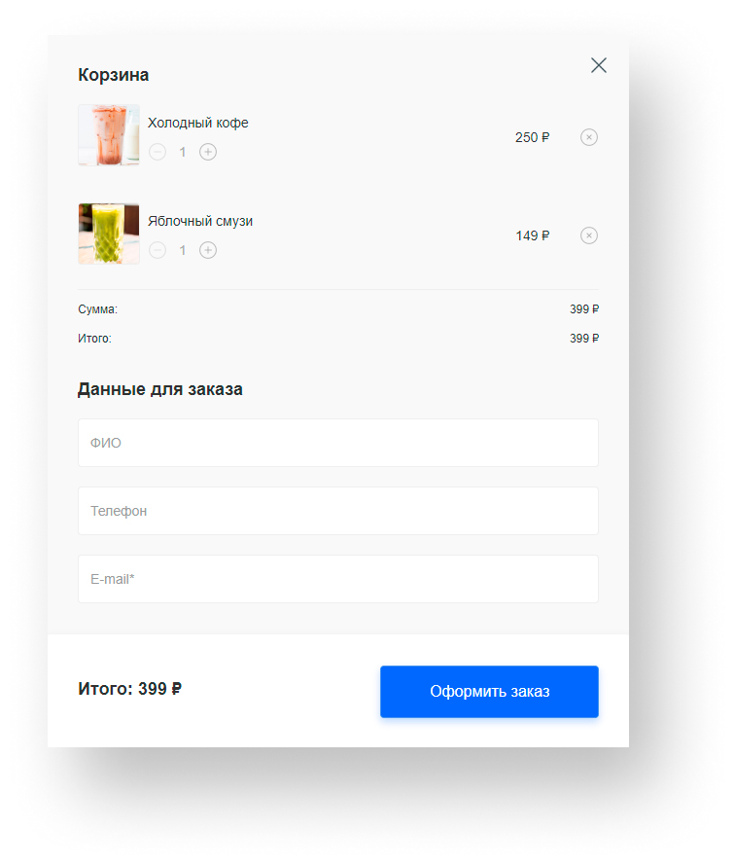Decrease quantity of Холодный кофе
The width and height of the screenshot is (735, 866).
pos(157,152)
